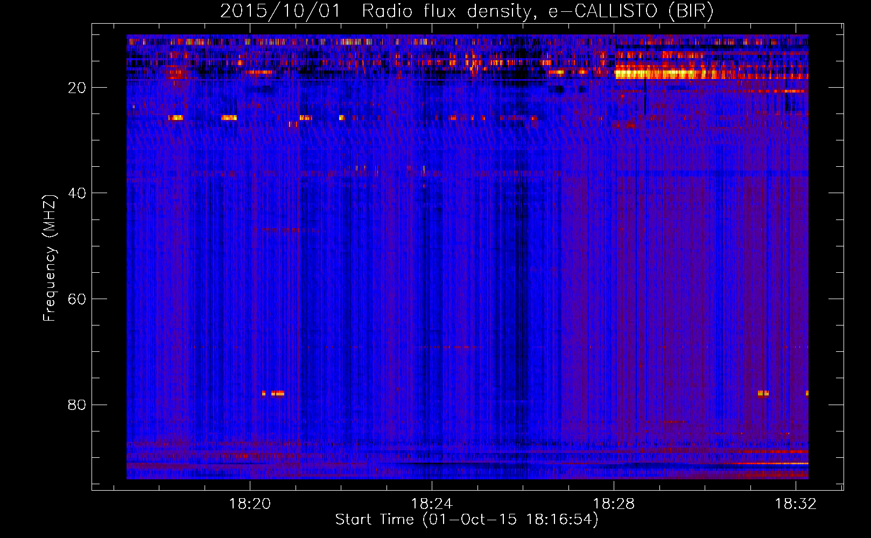Click the 20 MHz frequency tick label
871x538 pixels.
(77, 88)
